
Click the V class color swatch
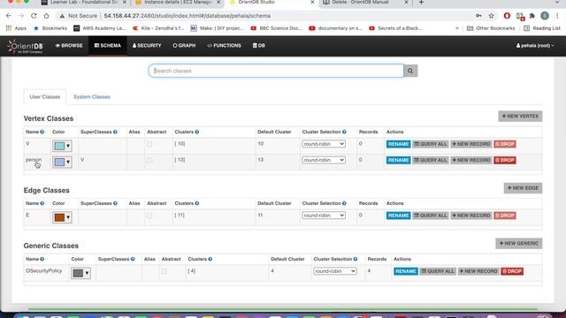pos(59,146)
